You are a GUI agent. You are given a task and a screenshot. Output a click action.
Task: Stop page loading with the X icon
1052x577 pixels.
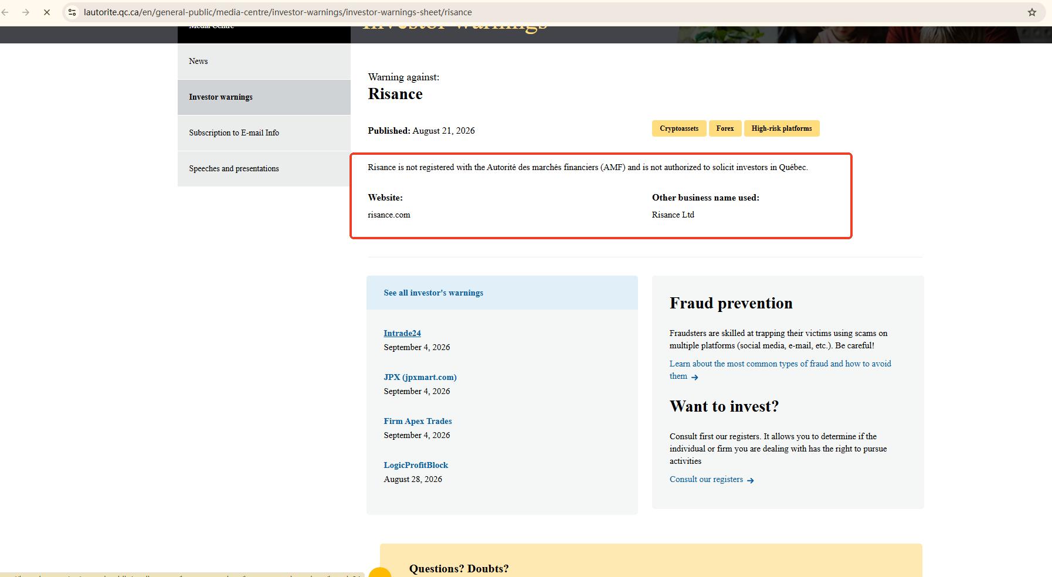47,12
